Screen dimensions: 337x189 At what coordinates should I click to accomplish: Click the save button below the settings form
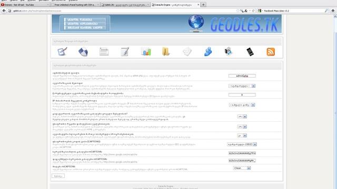point(58,176)
